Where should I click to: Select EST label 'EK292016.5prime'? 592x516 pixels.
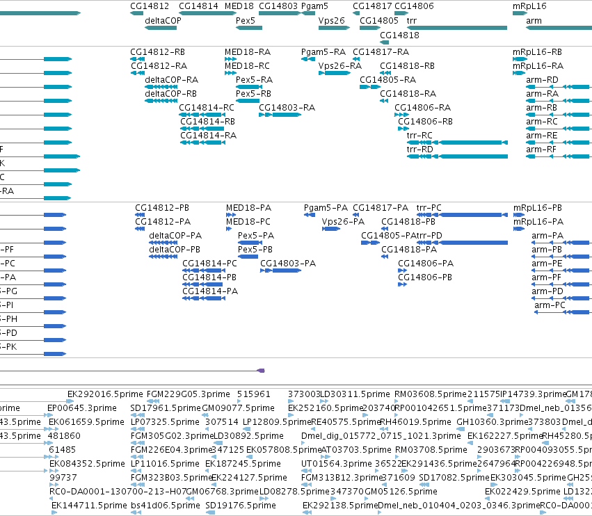pyautogui.click(x=105, y=394)
